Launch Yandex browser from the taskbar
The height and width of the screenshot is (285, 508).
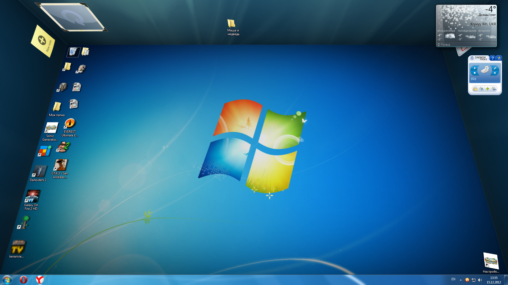click(x=40, y=280)
